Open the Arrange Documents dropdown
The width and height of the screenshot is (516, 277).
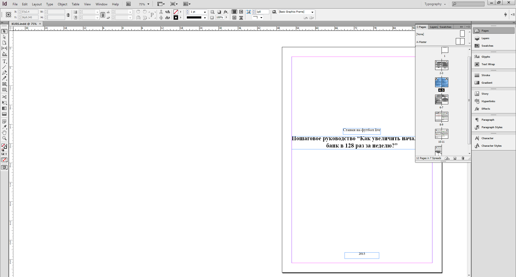tap(187, 4)
